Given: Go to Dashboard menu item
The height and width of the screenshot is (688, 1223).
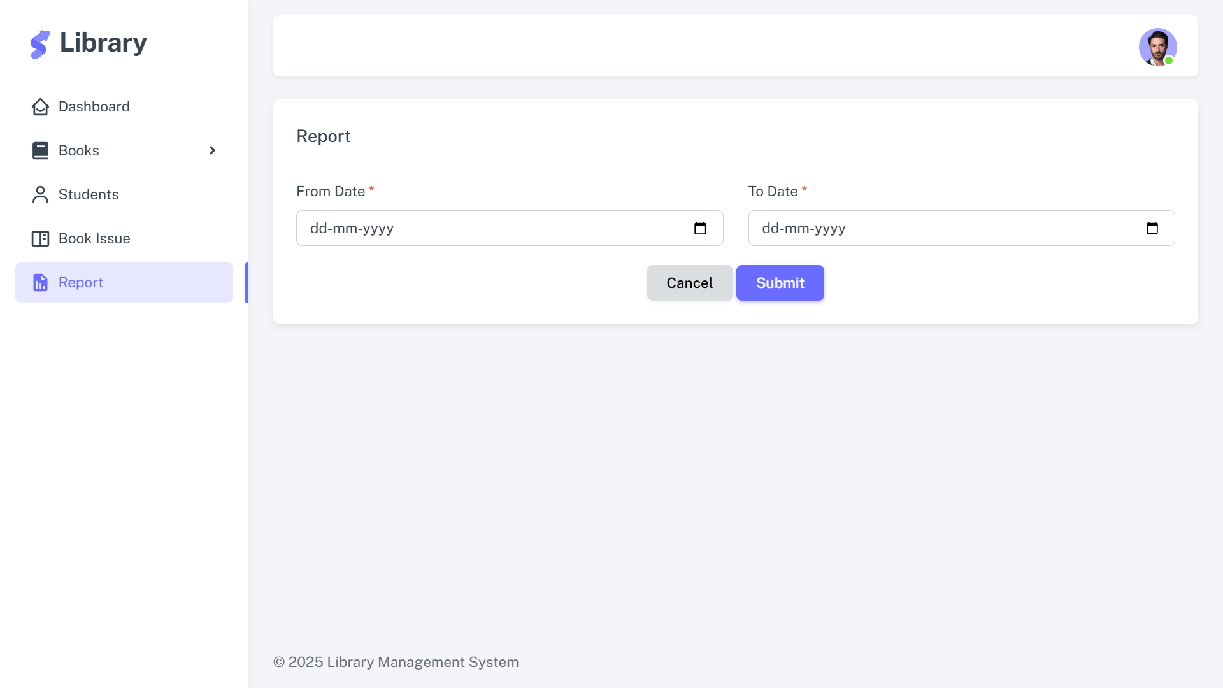Looking at the screenshot, I should pos(124,106).
